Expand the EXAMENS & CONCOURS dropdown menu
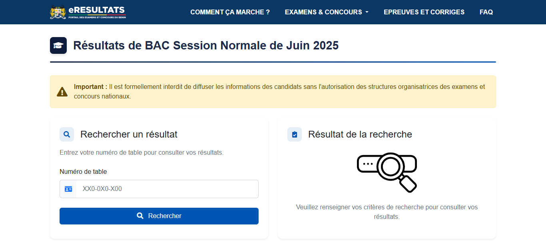The height and width of the screenshot is (242, 546). pyautogui.click(x=327, y=12)
